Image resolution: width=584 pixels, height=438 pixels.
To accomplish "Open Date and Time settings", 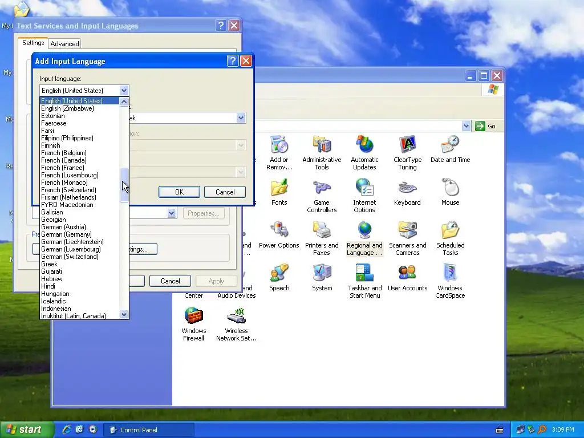I will [x=451, y=149].
